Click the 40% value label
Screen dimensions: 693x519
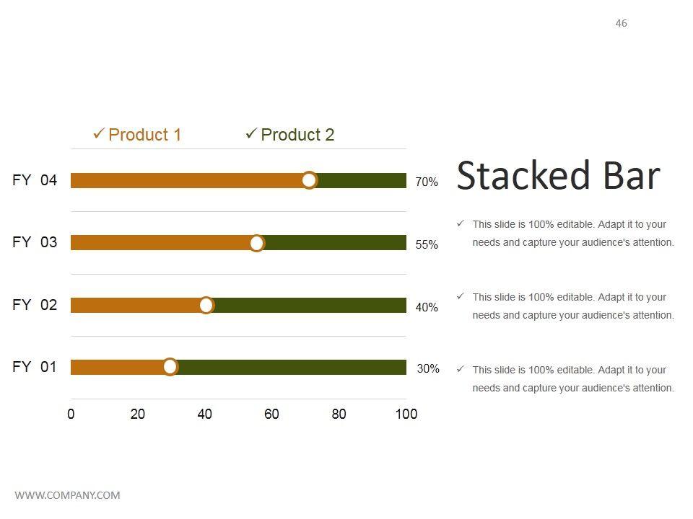(x=427, y=308)
